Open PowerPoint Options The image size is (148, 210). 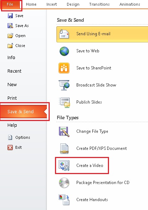pyautogui.click(x=19, y=137)
